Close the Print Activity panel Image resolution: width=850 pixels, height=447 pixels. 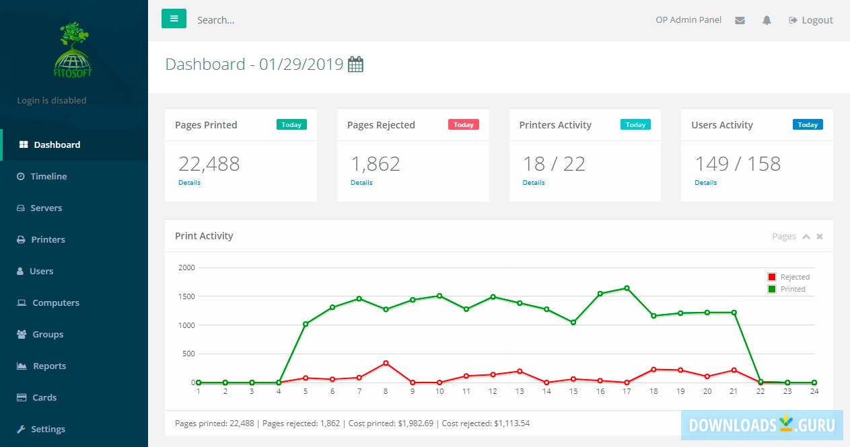coord(820,237)
